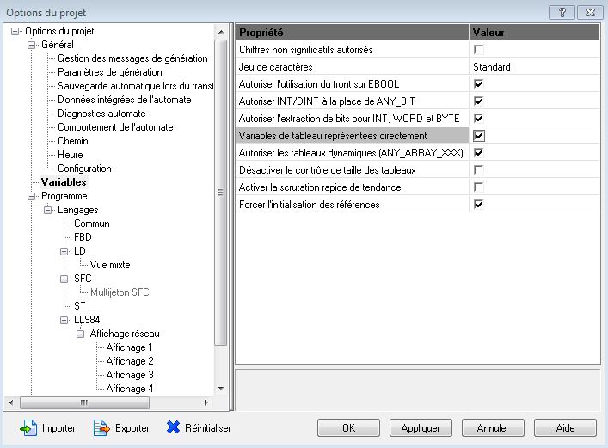
Task: Collapse the Général tree node
Action: [33, 45]
